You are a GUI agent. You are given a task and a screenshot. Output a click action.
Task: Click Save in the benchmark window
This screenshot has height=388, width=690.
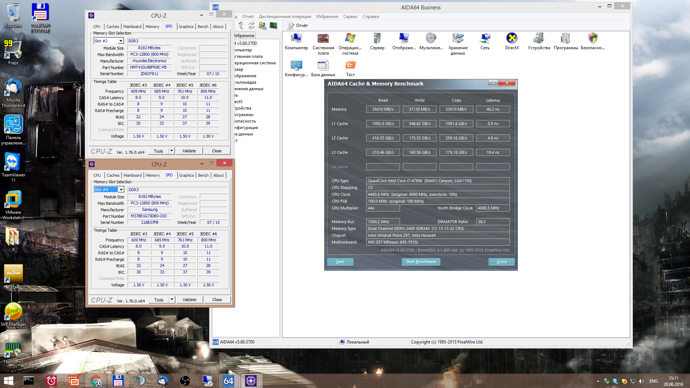tap(340, 262)
